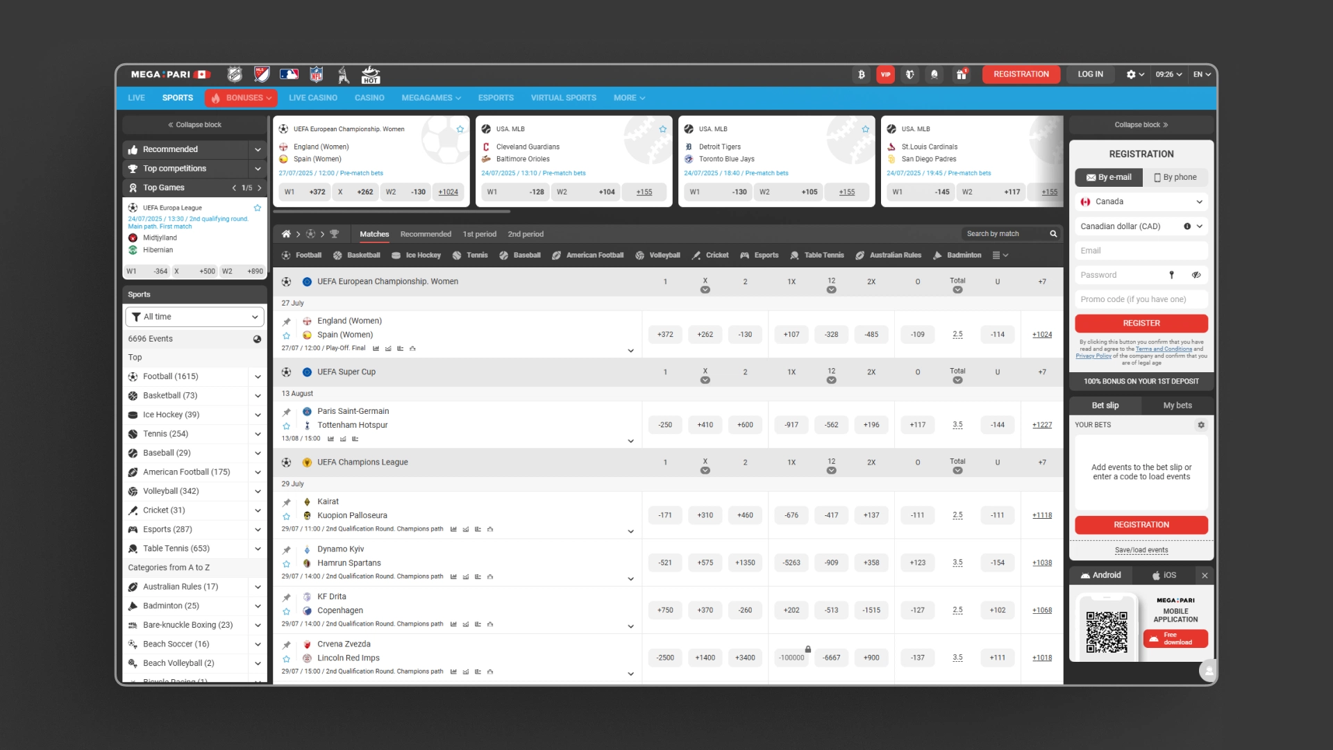Switch to the My bets tab

1177,406
